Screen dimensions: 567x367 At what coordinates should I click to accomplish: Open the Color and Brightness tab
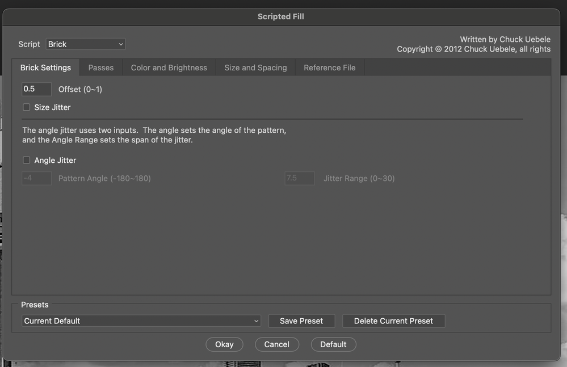168,67
